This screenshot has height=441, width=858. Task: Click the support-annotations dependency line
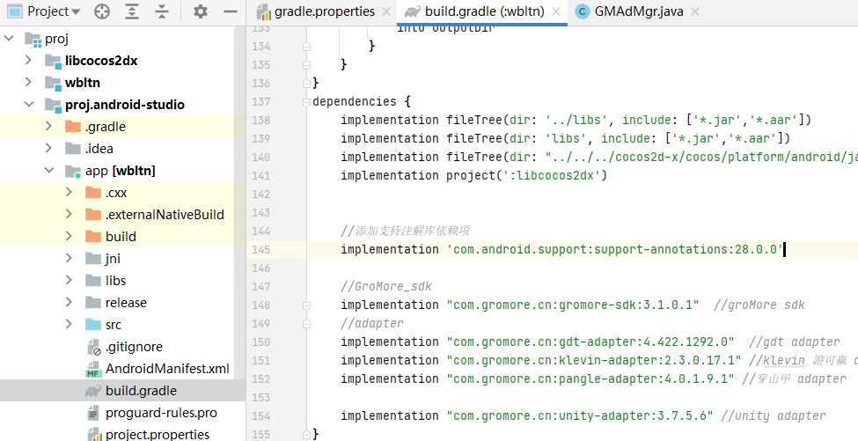561,249
